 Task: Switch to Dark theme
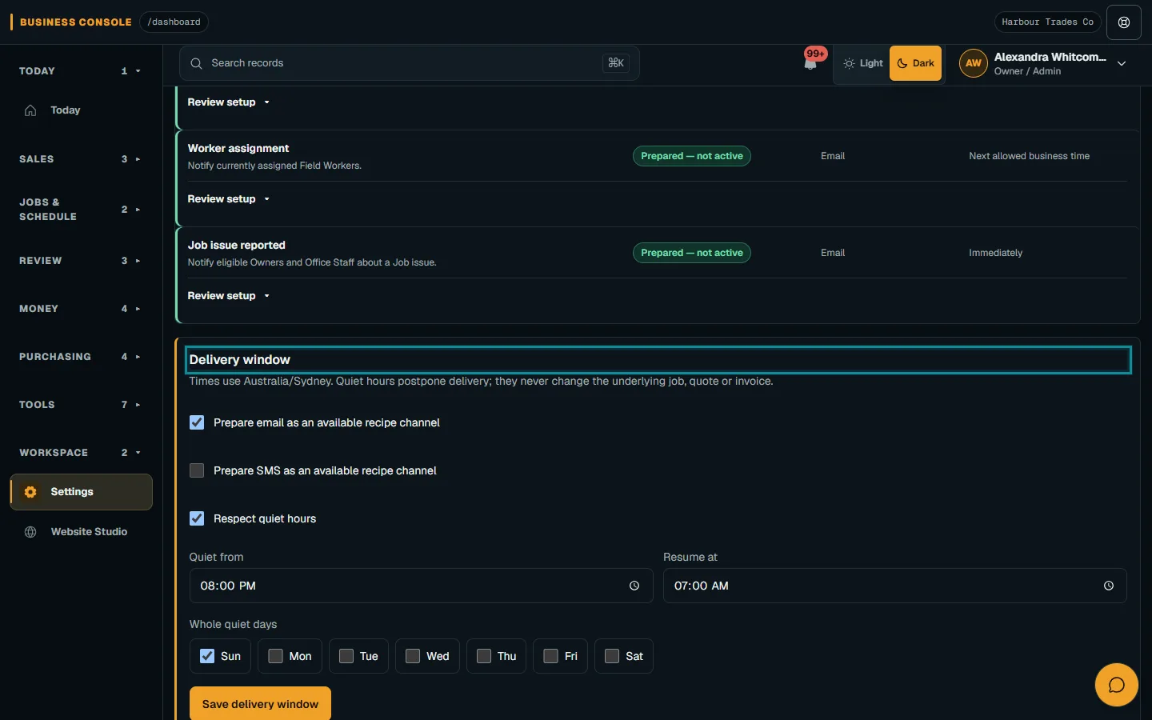[x=915, y=63]
